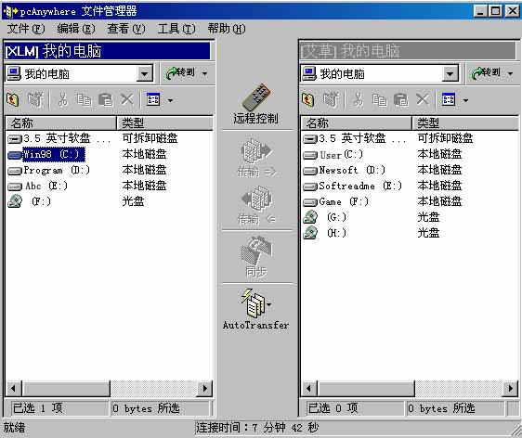Open left pane view mode dropdown arrow
The width and height of the screenshot is (522, 438).
(170, 100)
